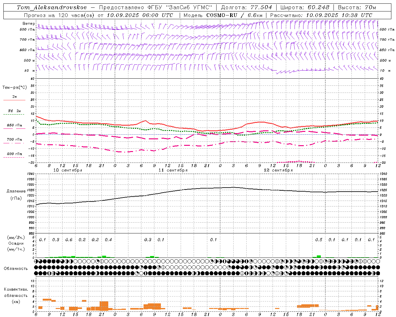This screenshot has width=396, height=317.
Task: Click the model name COSMO-RU / 6.6км
Action: click(x=235, y=15)
